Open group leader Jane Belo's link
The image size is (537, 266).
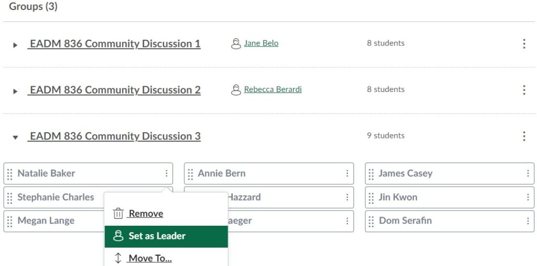coord(261,43)
